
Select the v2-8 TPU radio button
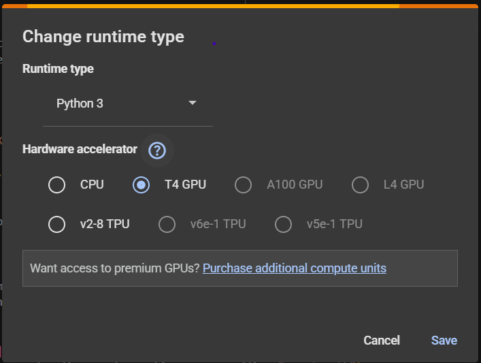pyautogui.click(x=56, y=224)
